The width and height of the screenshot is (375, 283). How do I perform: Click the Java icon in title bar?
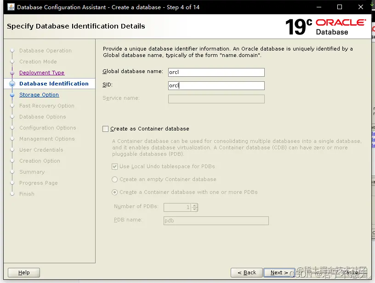(11, 7)
